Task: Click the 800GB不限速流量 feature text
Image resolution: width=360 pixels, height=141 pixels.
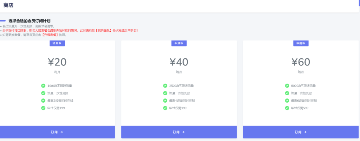Action: [303, 86]
